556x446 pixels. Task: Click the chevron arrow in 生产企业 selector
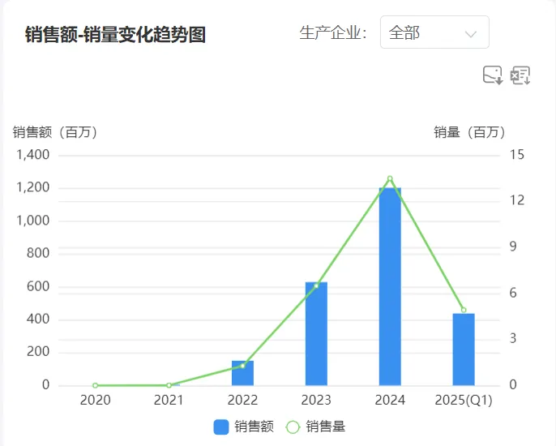471,33
